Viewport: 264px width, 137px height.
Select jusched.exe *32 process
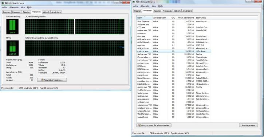tap(174, 60)
